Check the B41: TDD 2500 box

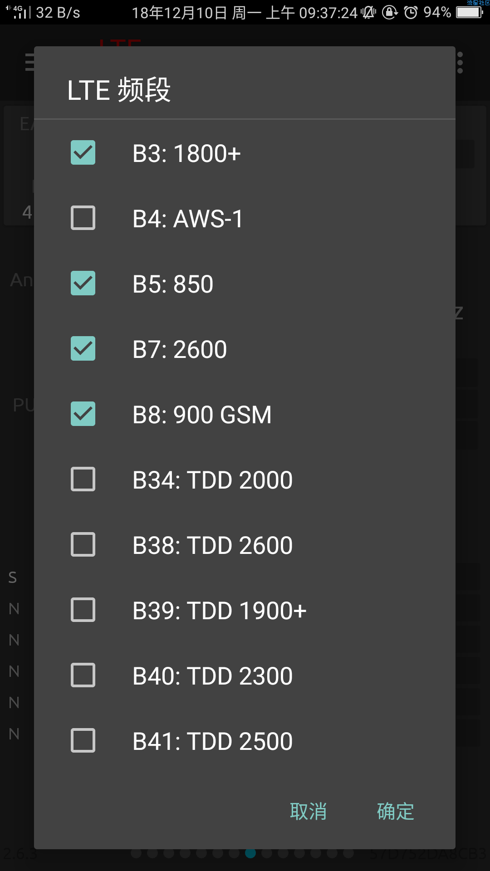(x=83, y=740)
